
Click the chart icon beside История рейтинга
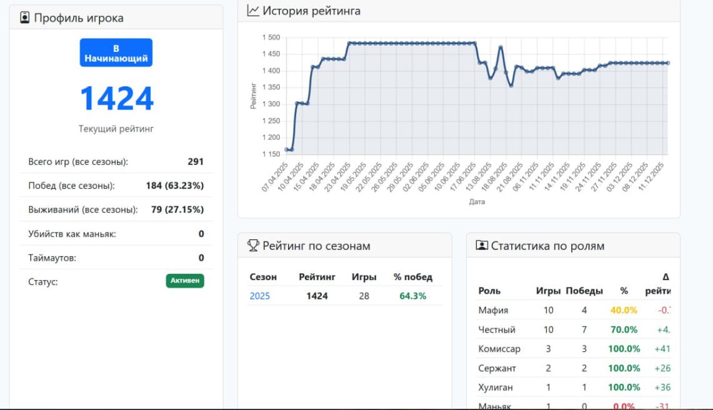[x=253, y=11]
